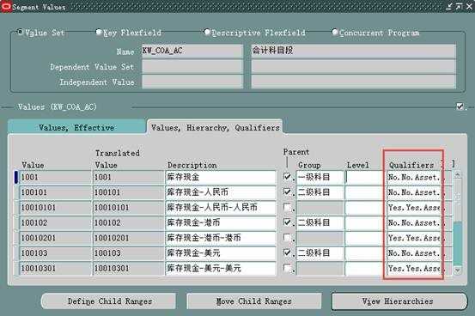The image size is (475, 316).
Task: Click the Independent Value field
Action: pyautogui.click(x=192, y=82)
